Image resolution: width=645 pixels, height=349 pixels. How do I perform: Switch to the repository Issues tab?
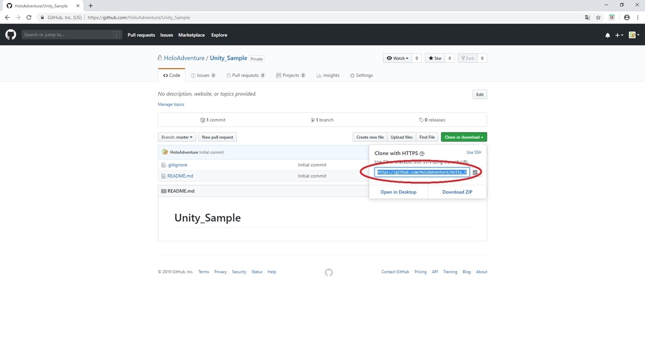click(x=203, y=75)
